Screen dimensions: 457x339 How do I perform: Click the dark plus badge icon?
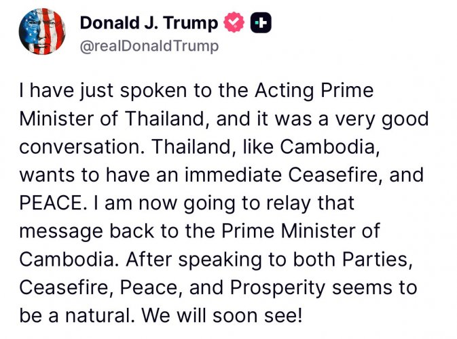pos(260,23)
